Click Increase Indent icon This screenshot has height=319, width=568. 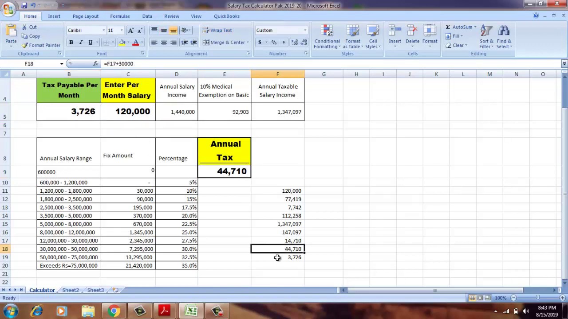(x=194, y=43)
